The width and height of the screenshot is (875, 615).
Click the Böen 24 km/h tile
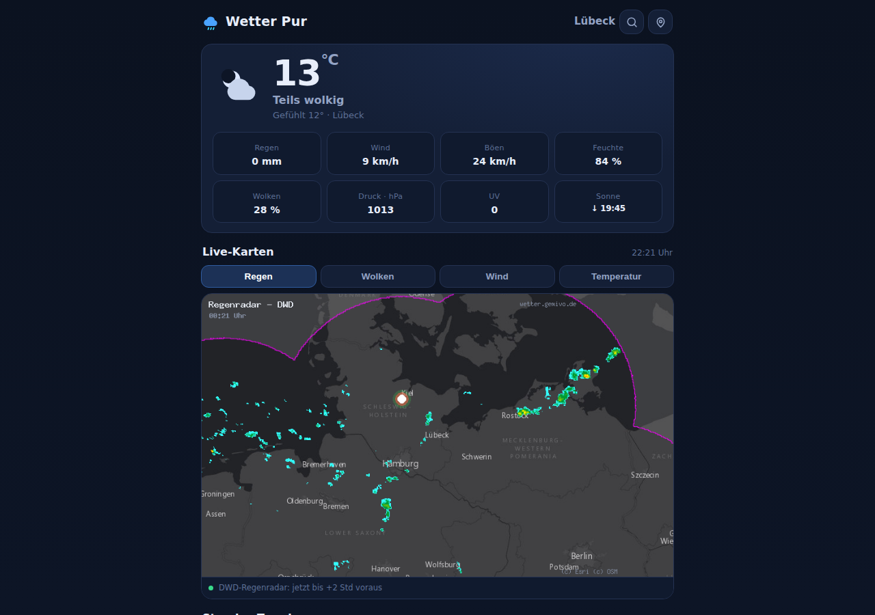(494, 154)
